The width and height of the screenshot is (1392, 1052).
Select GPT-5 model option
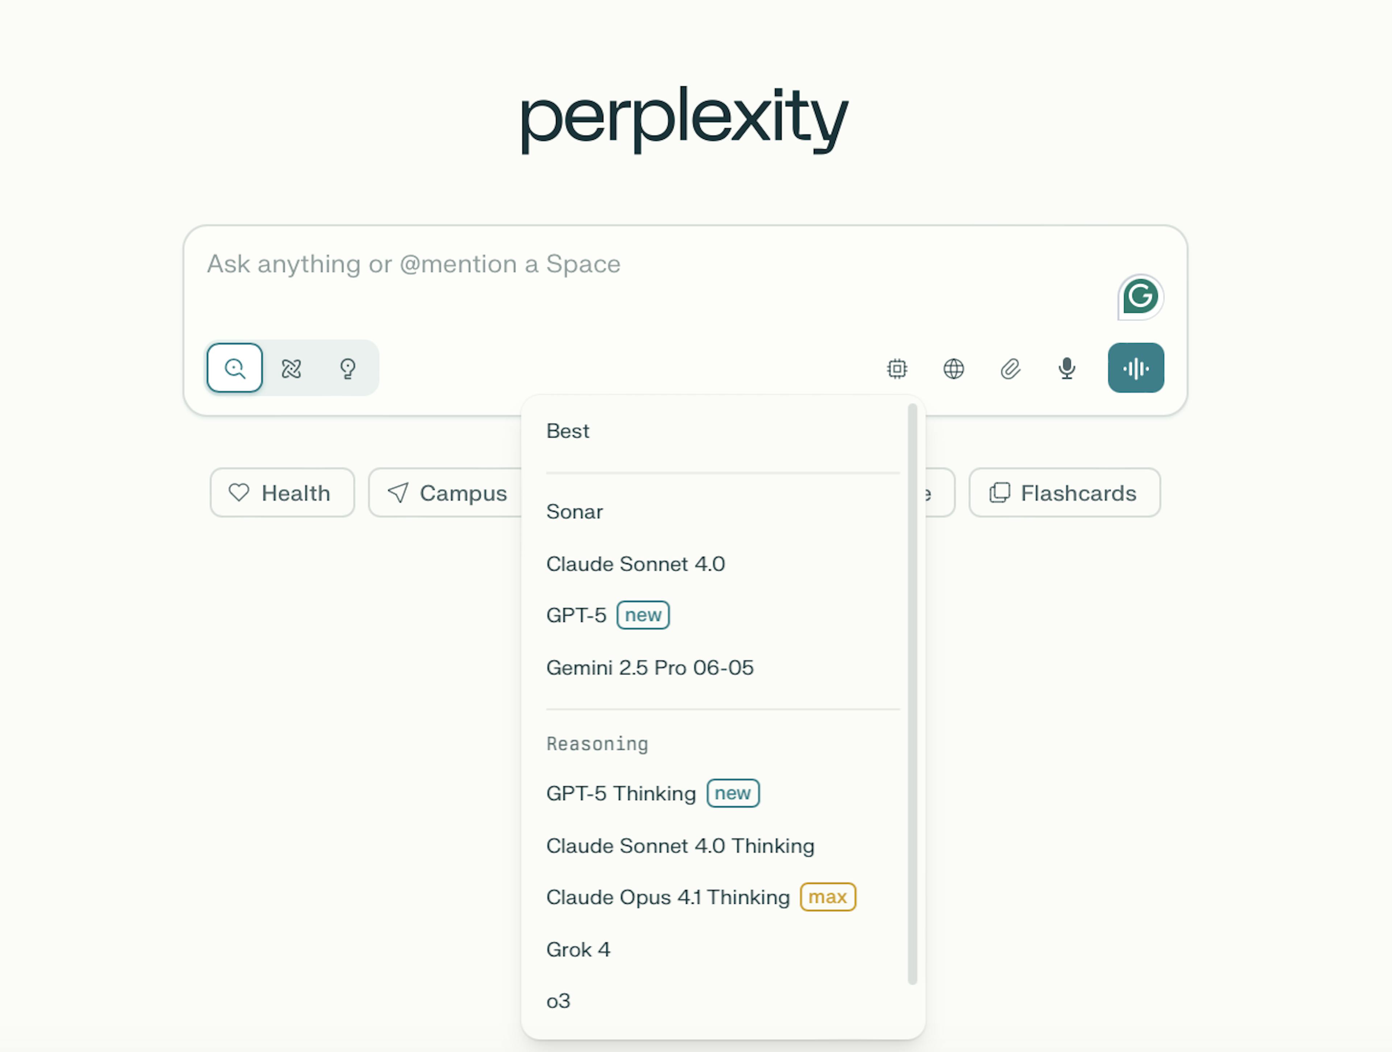(x=576, y=615)
